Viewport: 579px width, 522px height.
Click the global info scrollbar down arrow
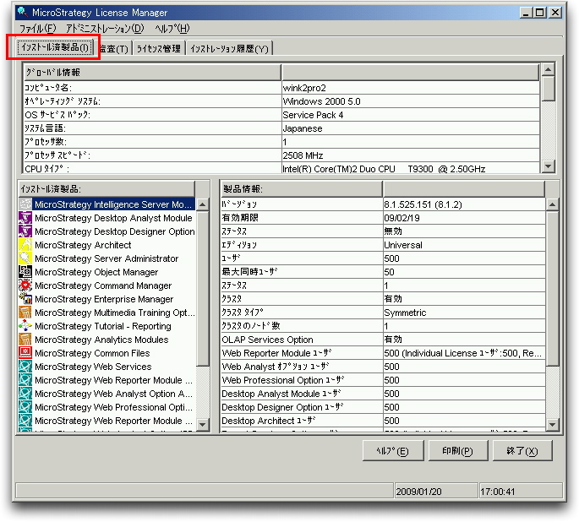549,166
